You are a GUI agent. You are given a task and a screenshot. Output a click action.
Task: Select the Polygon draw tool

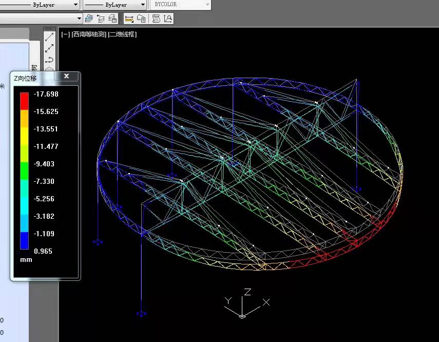49,68
